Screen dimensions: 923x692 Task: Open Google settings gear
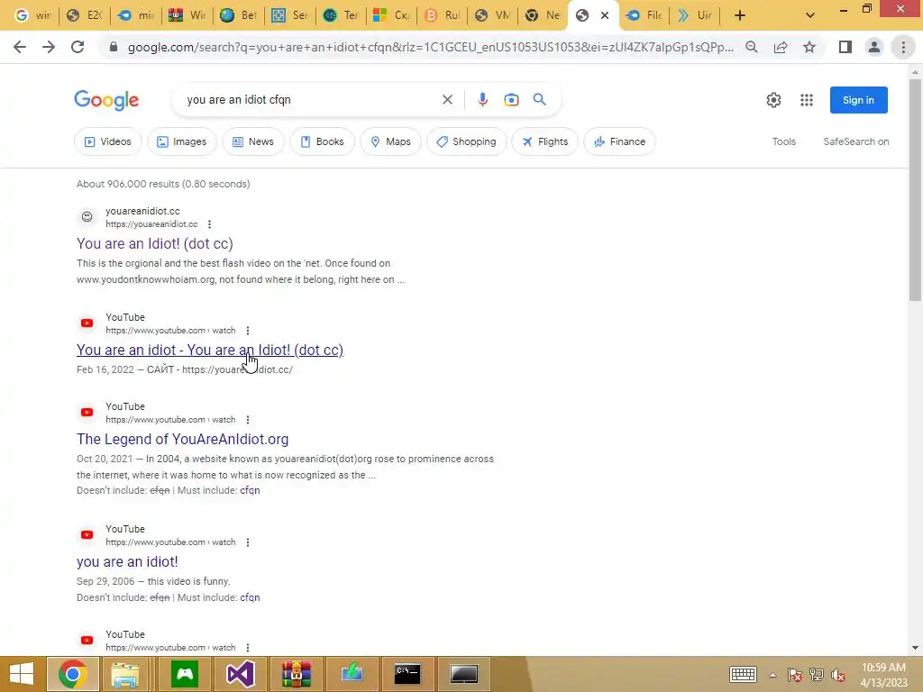click(773, 100)
